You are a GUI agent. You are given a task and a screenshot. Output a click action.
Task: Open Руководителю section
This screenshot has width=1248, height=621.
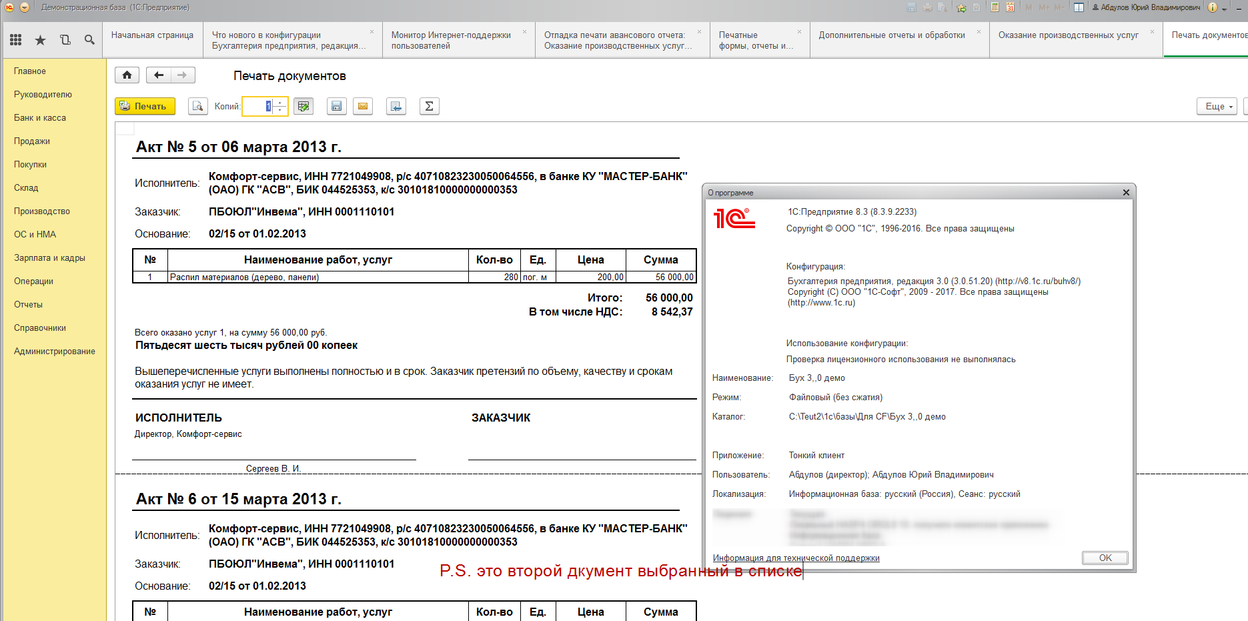pyautogui.click(x=43, y=94)
